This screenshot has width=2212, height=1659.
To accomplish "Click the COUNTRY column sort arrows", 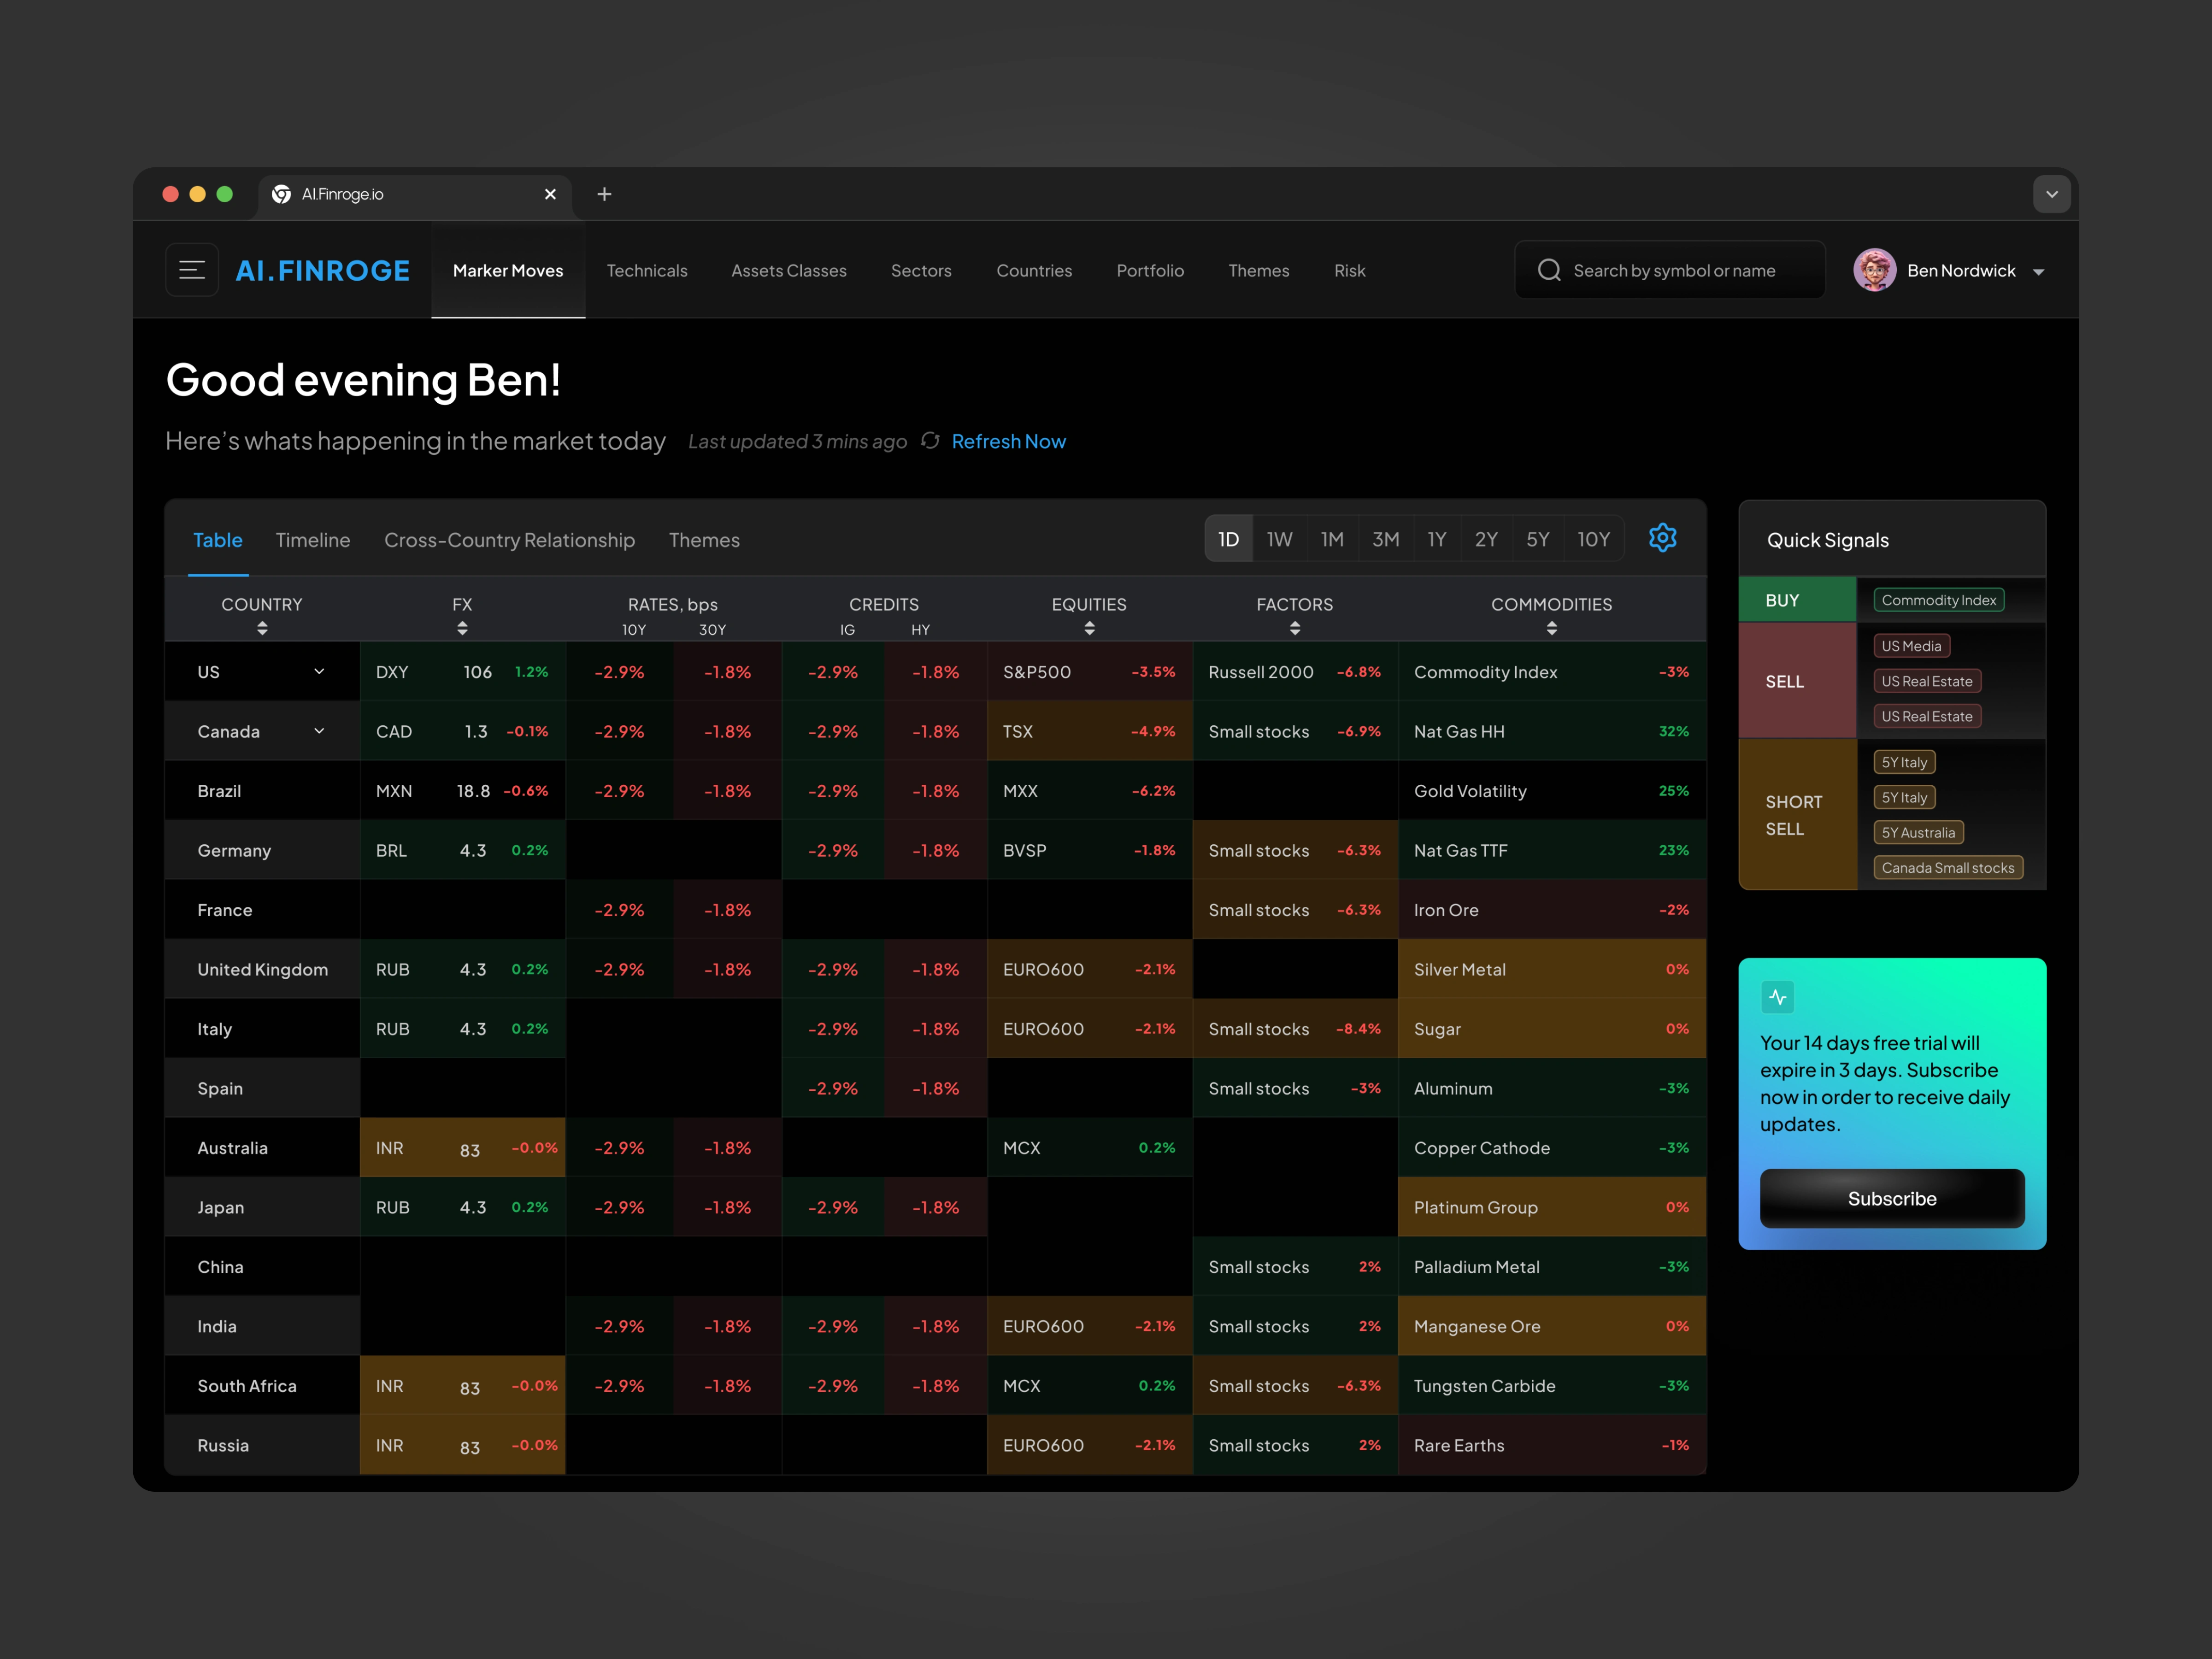I will coord(262,628).
